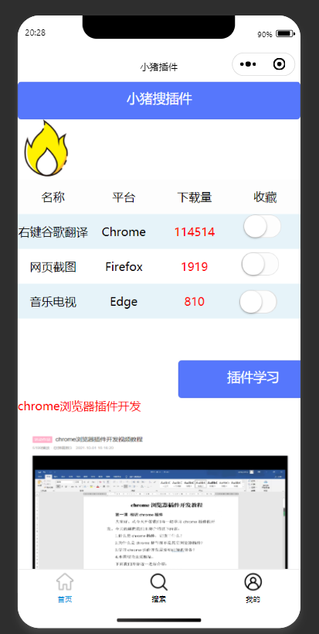Tap the home house icon

point(65,582)
